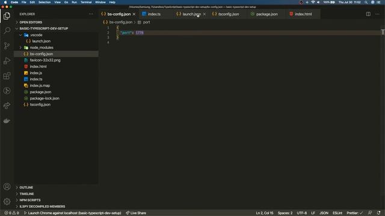Click ESLint status bar item
385x216 pixels.
pos(337,213)
